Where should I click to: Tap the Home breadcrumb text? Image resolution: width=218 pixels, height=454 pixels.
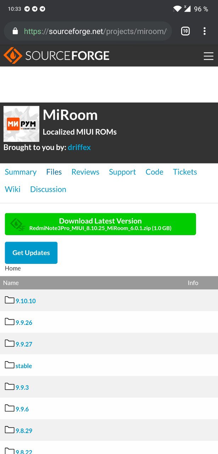13,268
